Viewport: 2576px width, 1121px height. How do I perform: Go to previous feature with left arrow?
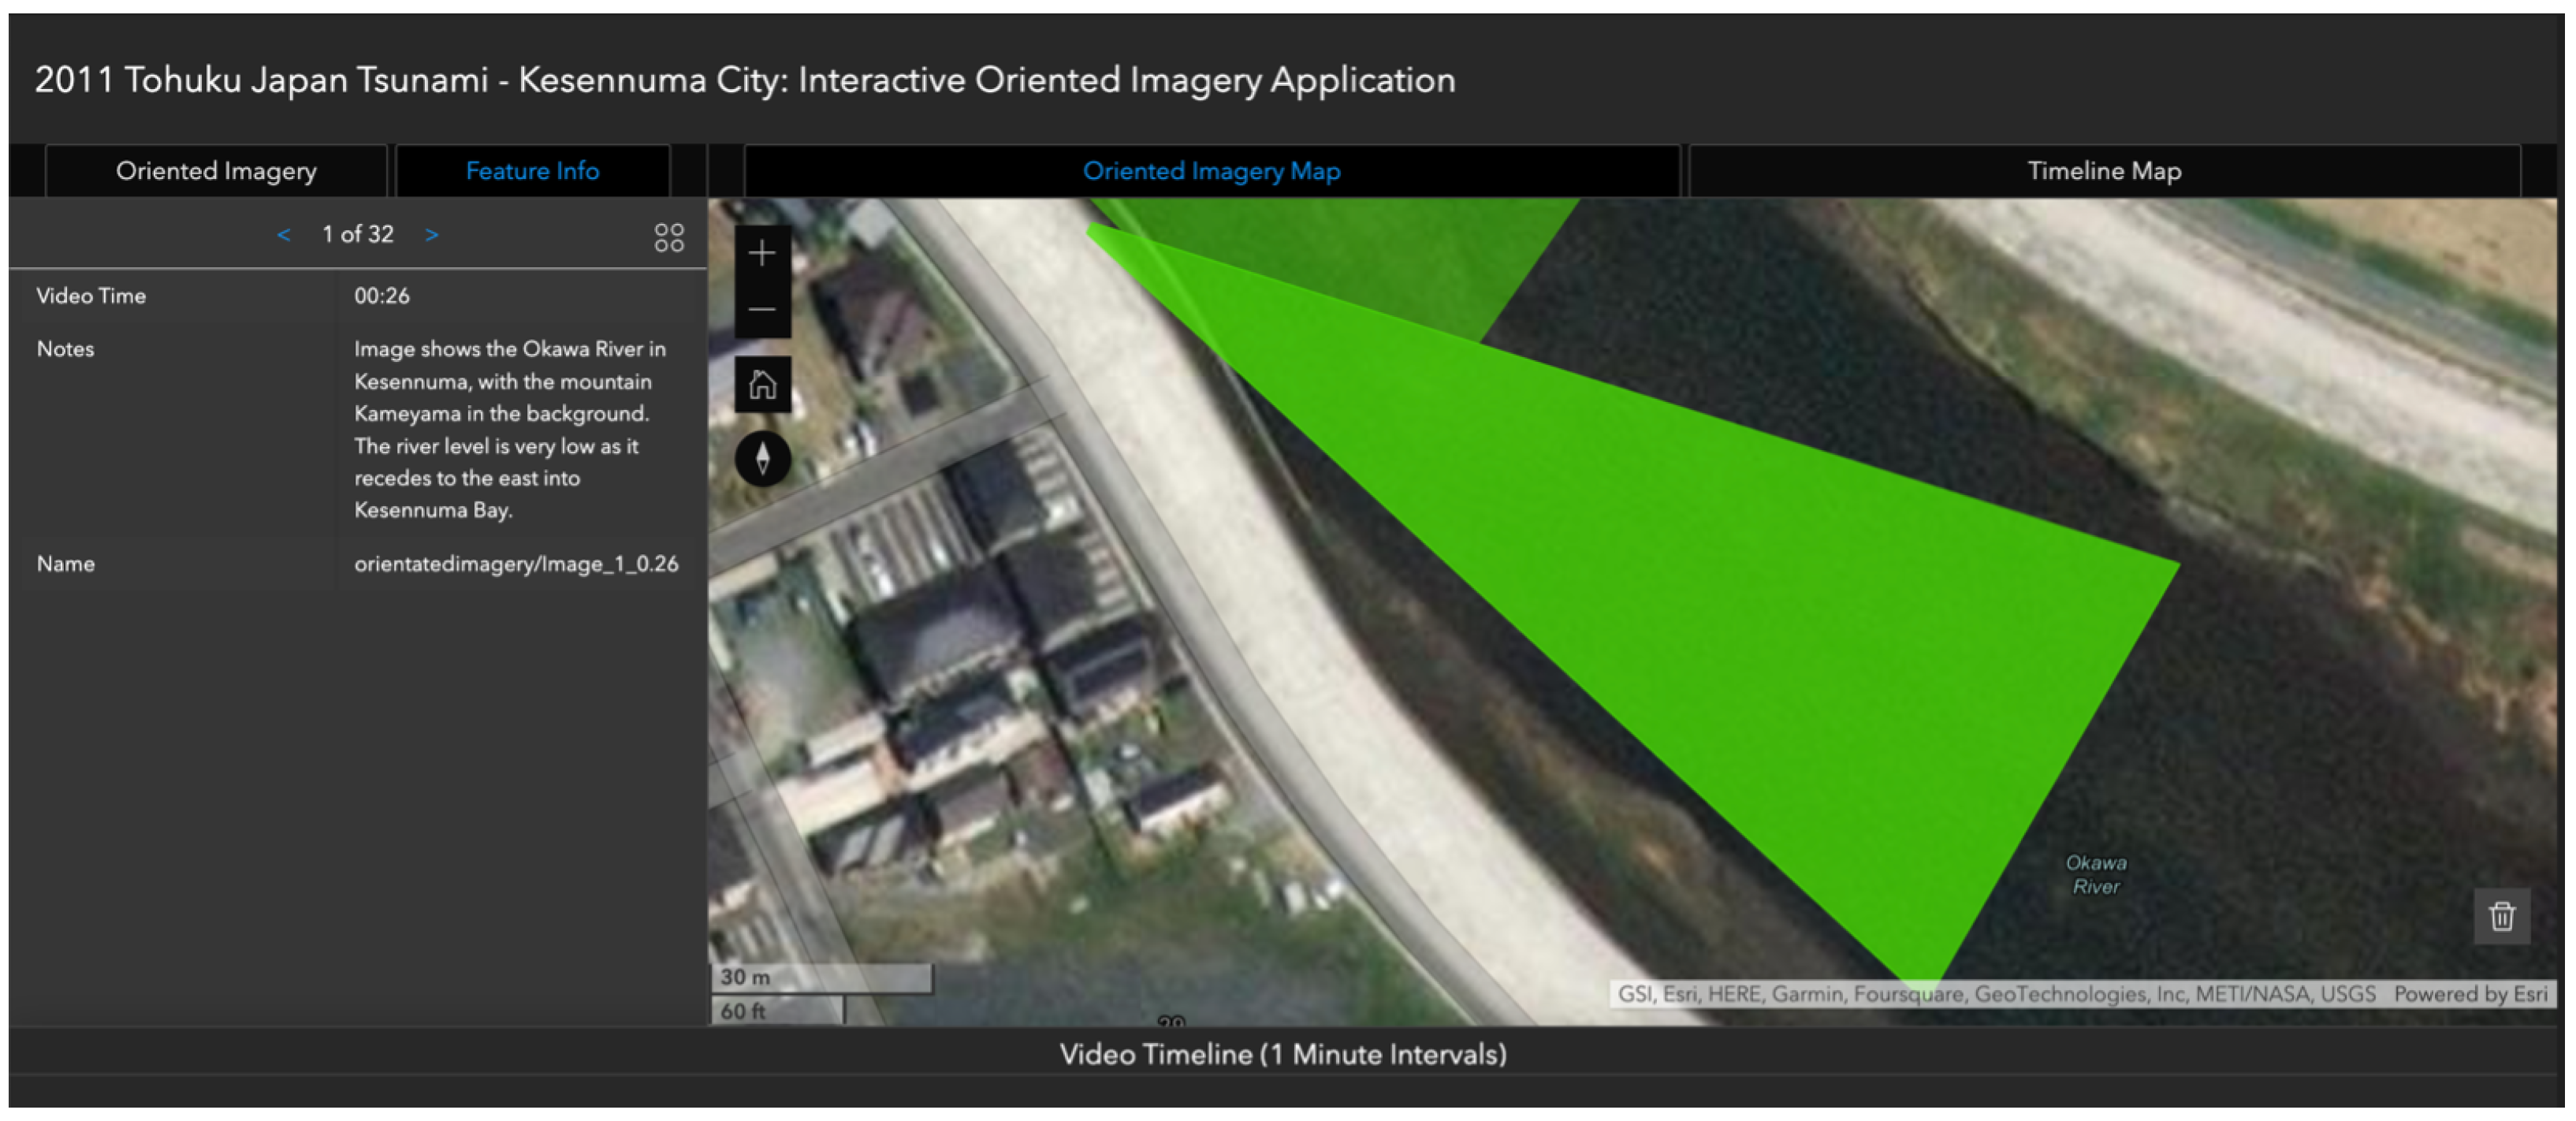coord(284,235)
